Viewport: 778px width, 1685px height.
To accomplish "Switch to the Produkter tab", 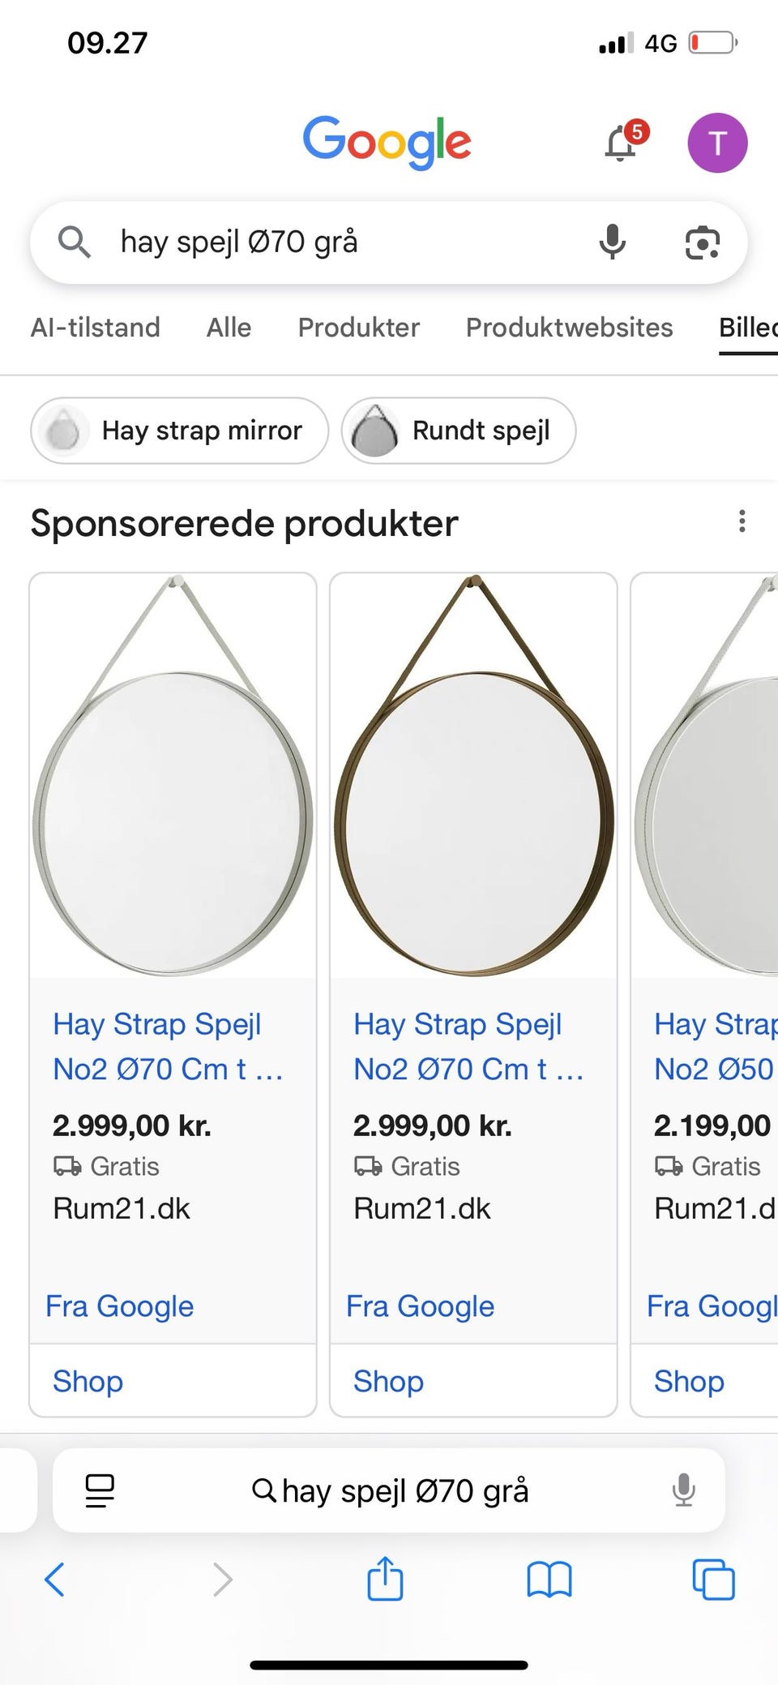I will (x=358, y=328).
